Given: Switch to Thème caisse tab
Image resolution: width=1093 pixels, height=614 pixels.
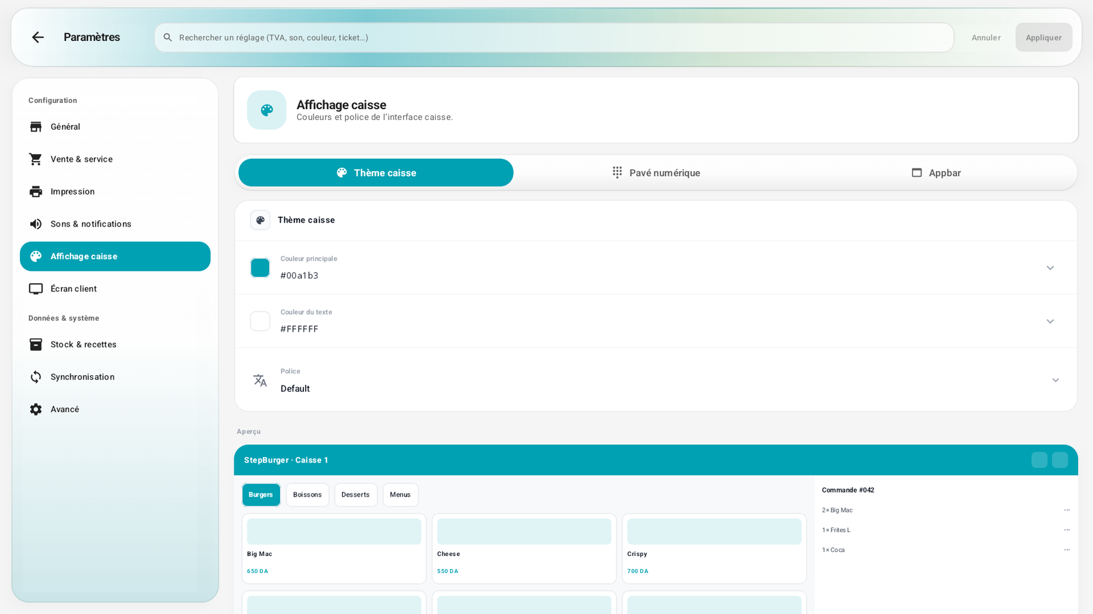Looking at the screenshot, I should coord(376,173).
